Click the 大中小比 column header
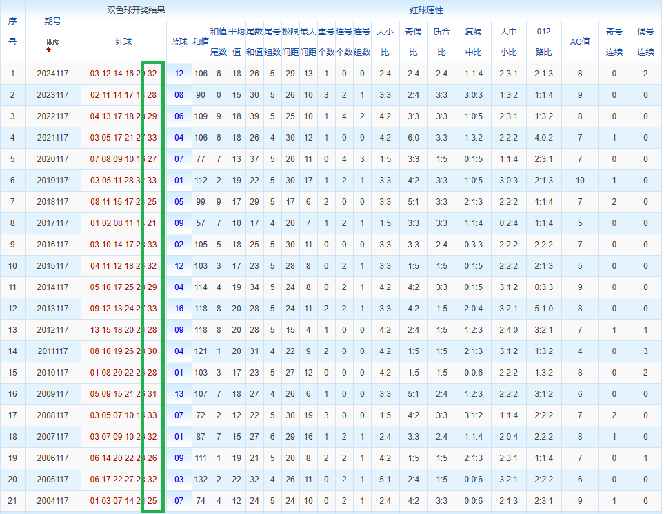664x514 pixels. [x=508, y=42]
